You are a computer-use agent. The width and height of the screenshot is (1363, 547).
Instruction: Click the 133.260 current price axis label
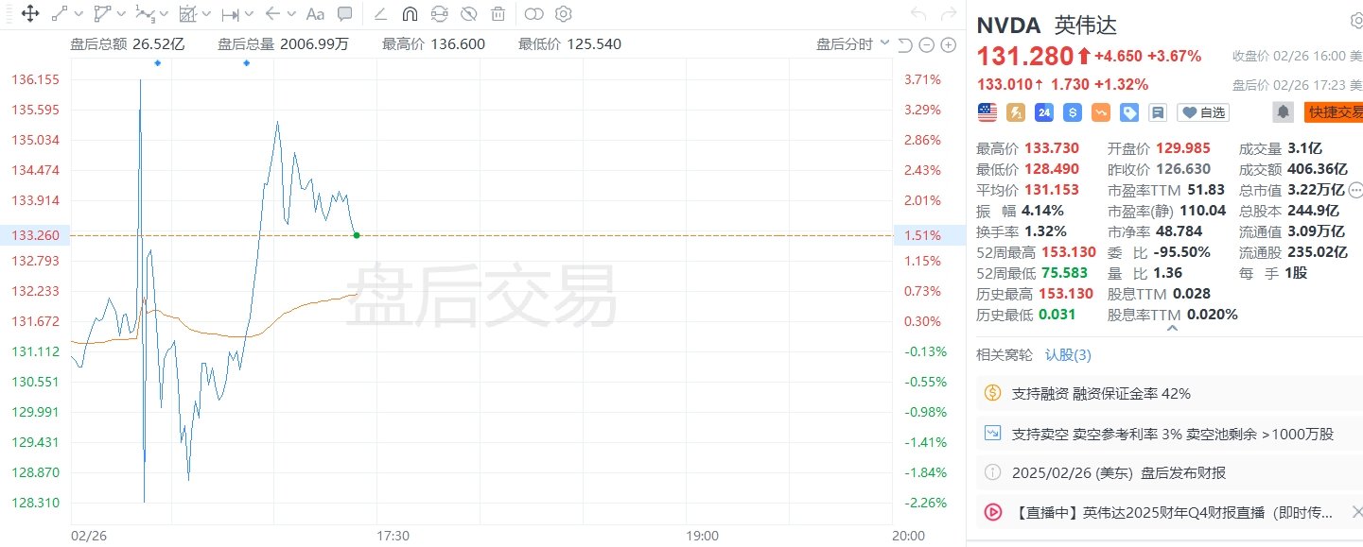point(35,235)
